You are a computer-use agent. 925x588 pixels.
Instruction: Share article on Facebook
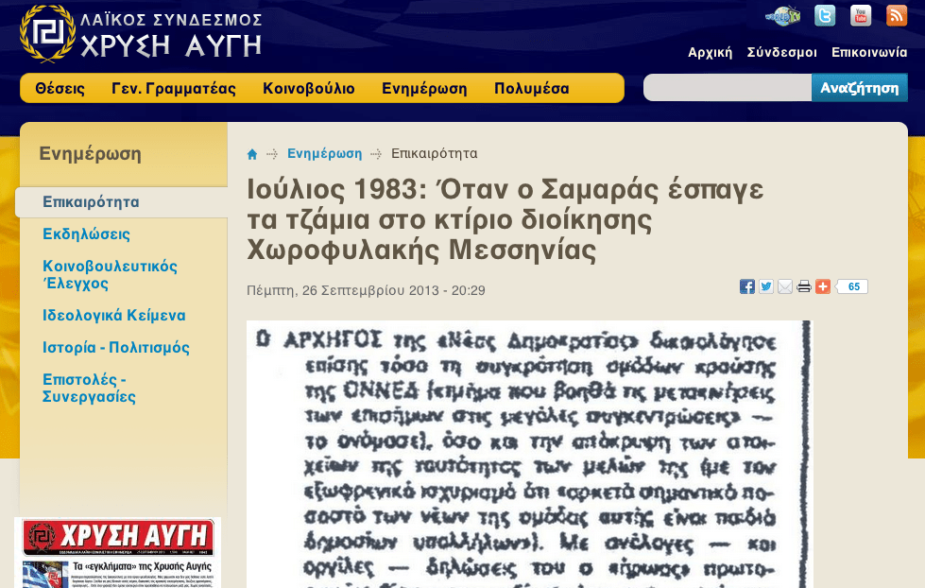click(746, 286)
